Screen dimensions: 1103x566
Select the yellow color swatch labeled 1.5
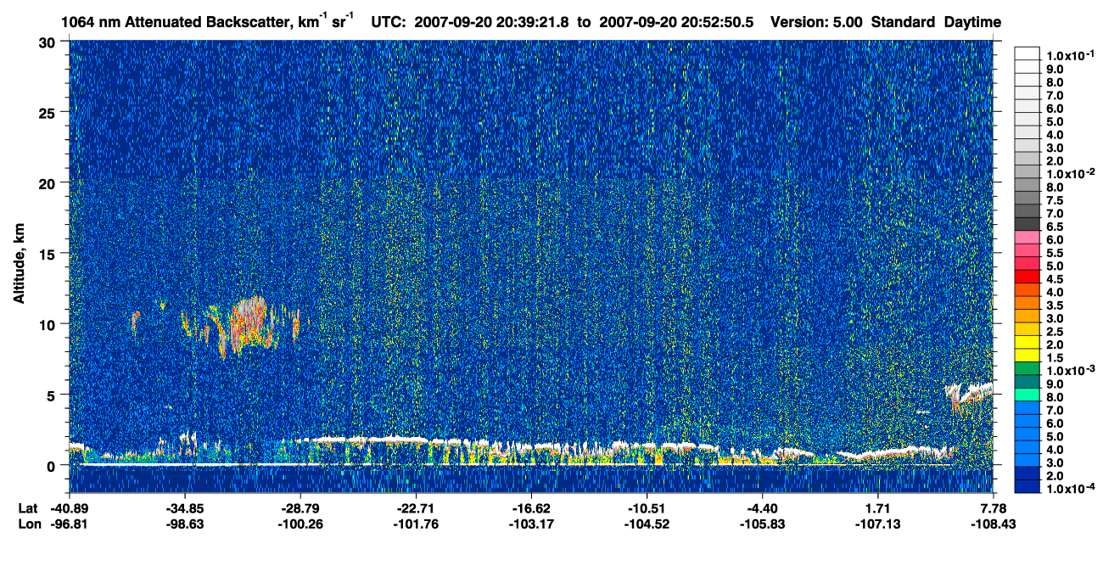click(1027, 356)
